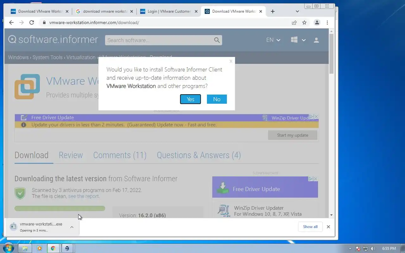Click the 6:55 PM system clock
The width and height of the screenshot is (405, 253).
tap(389, 249)
